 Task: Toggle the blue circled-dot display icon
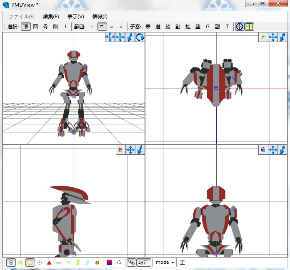(11, 263)
